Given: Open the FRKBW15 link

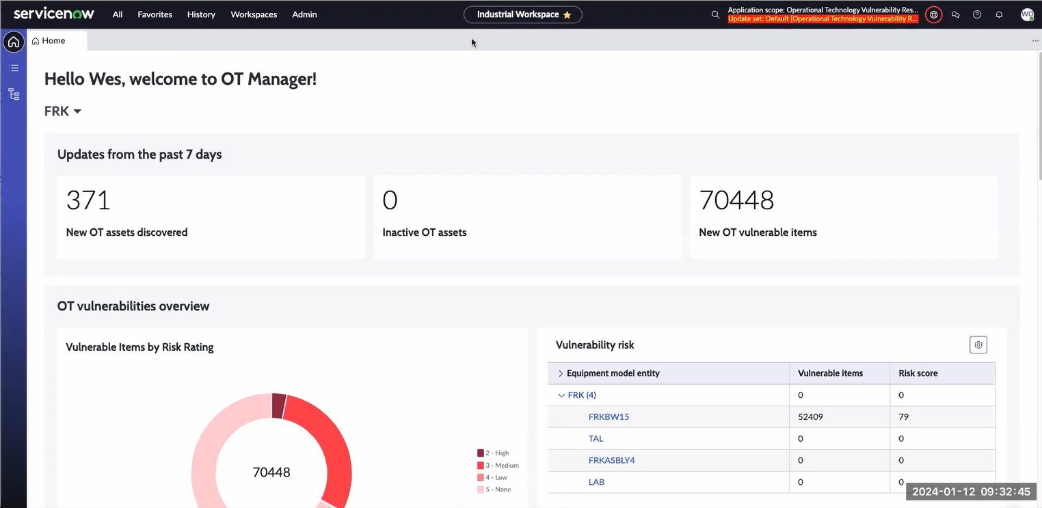Looking at the screenshot, I should click(x=609, y=417).
